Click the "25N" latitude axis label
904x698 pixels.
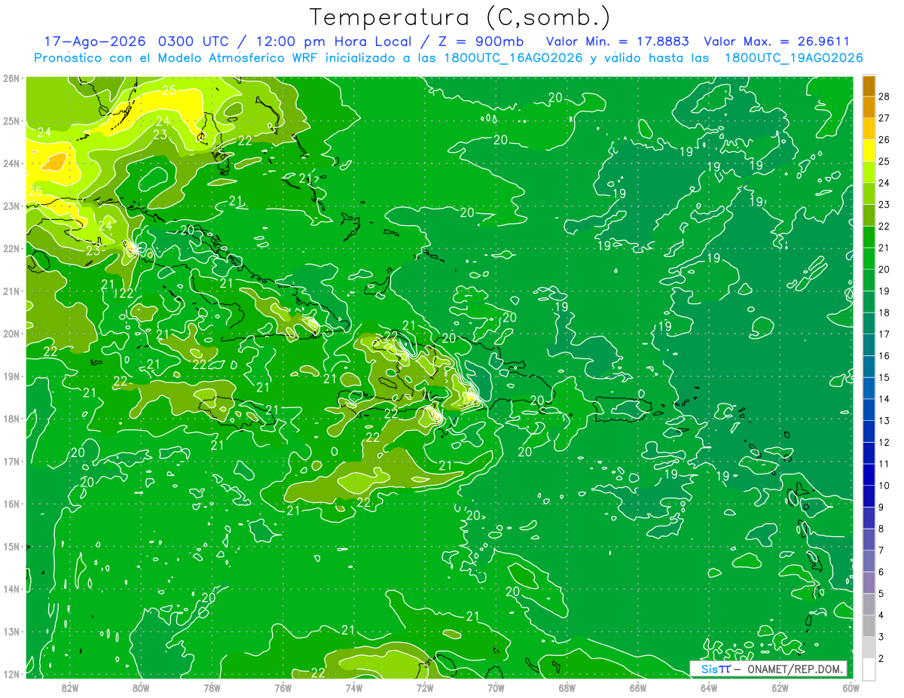click(11, 120)
